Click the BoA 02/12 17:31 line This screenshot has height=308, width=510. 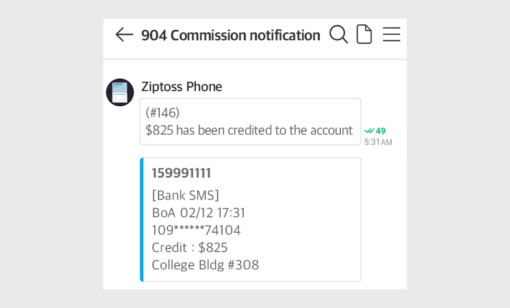pos(198,212)
